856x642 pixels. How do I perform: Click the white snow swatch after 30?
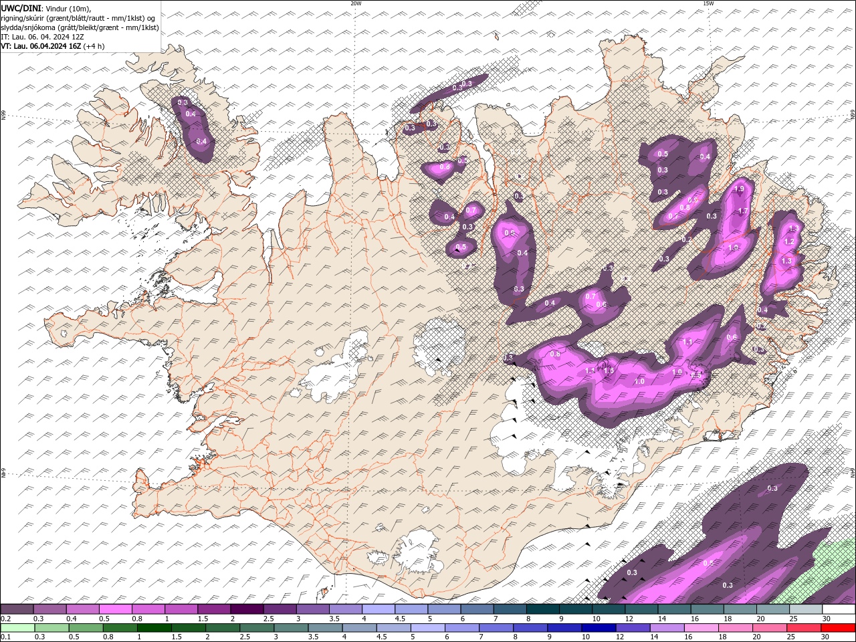coord(839,609)
